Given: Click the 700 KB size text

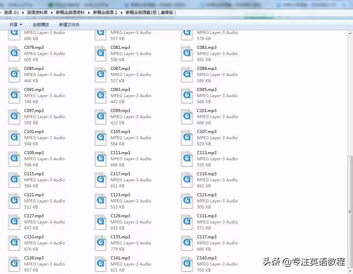Looking at the screenshot, I should coord(204,270).
